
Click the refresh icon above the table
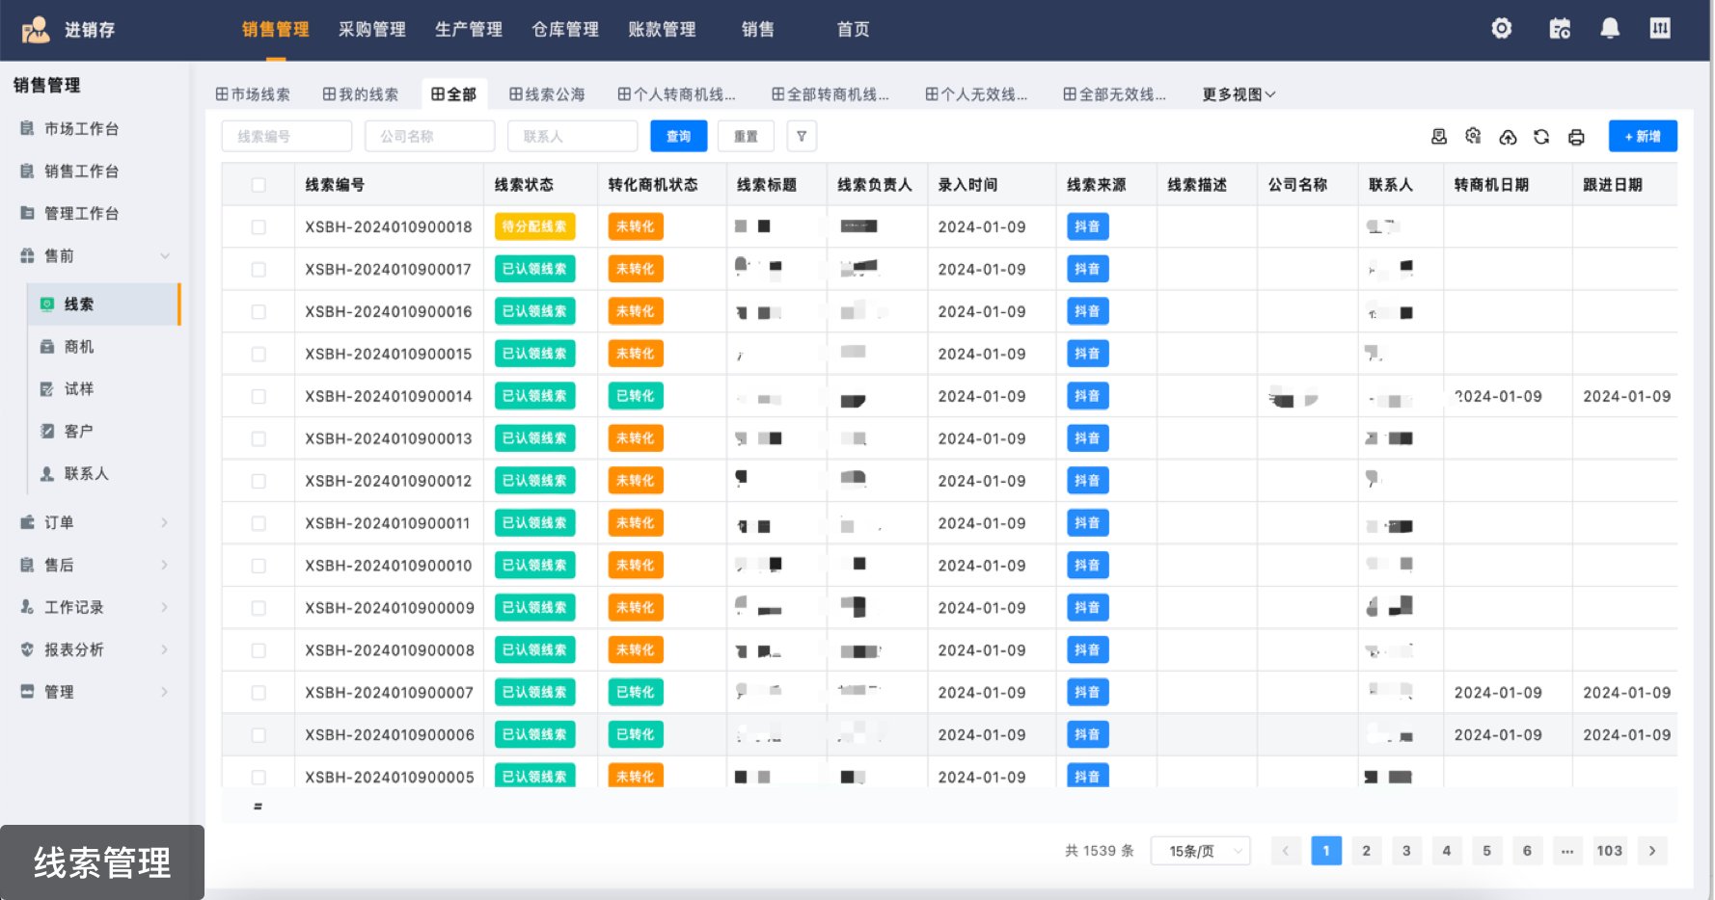[x=1541, y=137]
